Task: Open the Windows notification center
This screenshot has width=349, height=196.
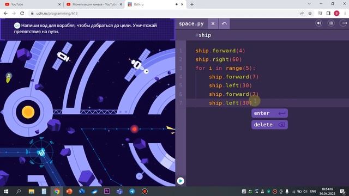Action: pyautogui.click(x=343, y=191)
